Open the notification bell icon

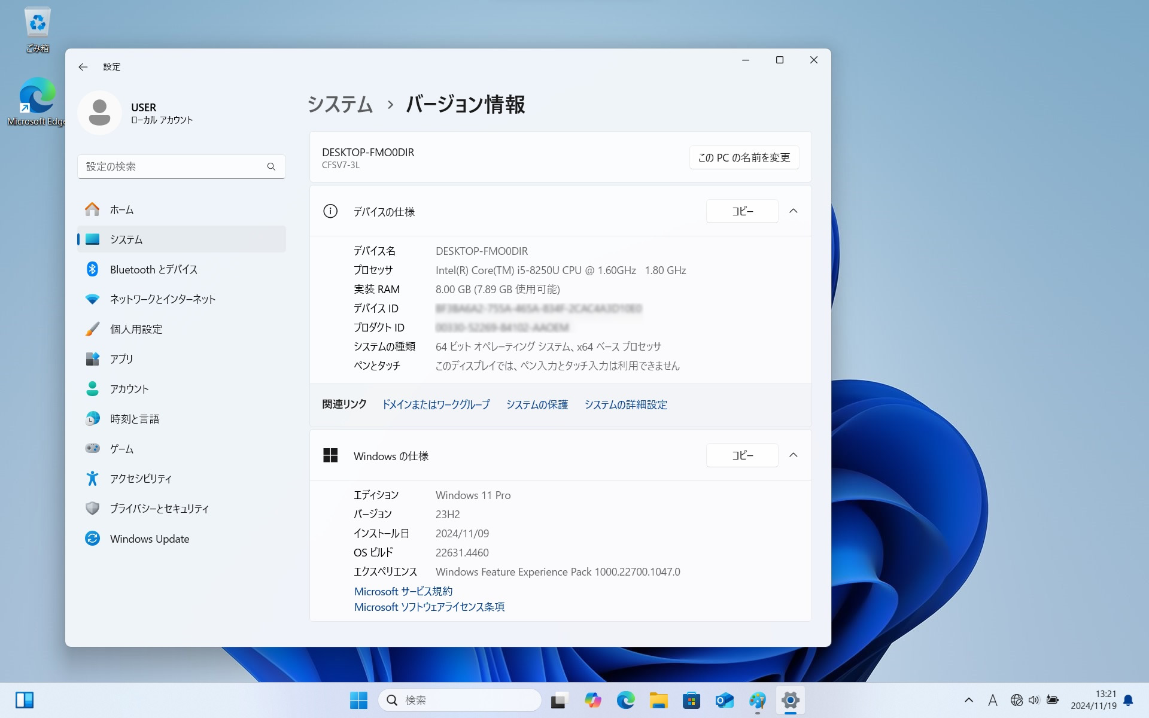[1128, 700]
